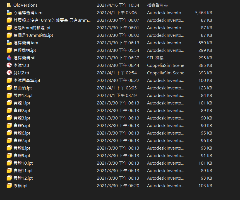Click part icon of 零件13.ipt

(9, 95)
